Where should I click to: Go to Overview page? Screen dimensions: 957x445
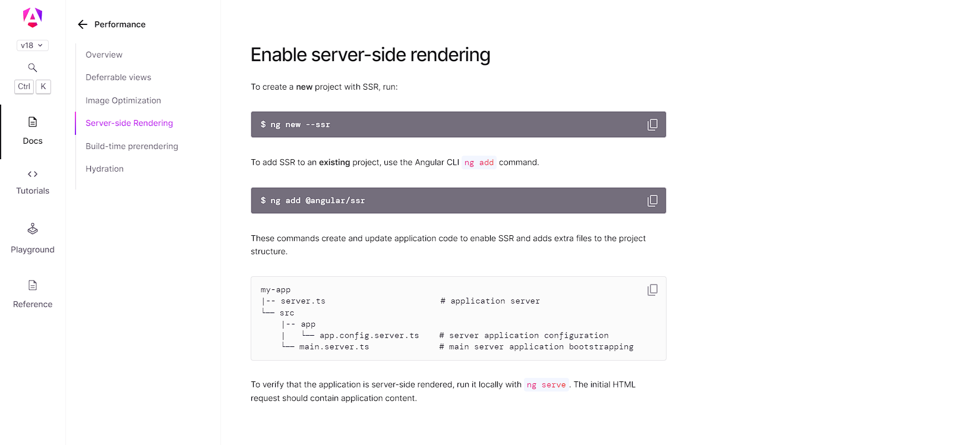[104, 55]
